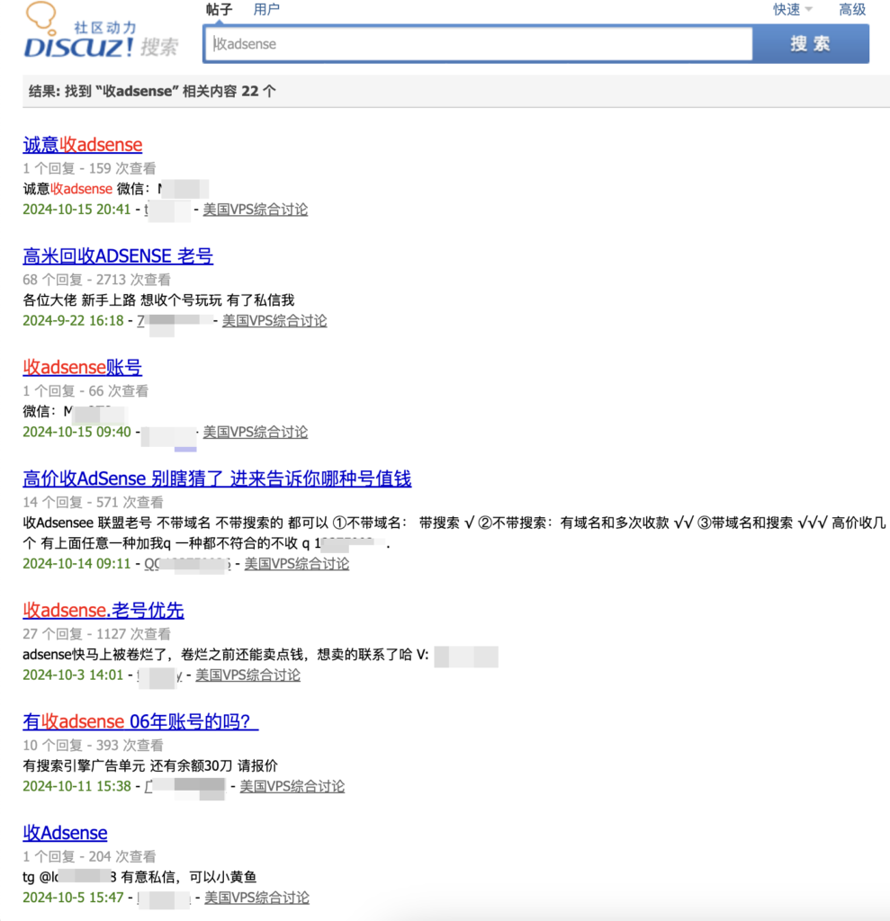
Task: Open author link beside 2024-9-22 16:18
Action: 175,321
